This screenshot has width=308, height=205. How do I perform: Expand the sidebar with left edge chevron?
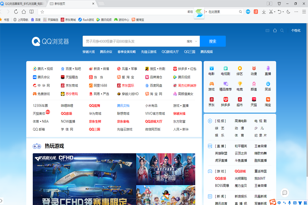pyautogui.click(x=1, y=201)
